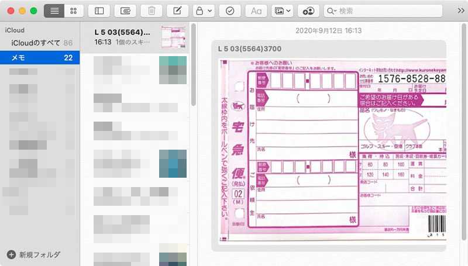
Task: Create a new note
Action: (178, 11)
